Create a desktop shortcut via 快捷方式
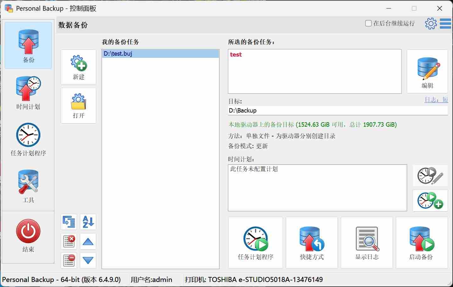Viewport: 453px width, 287px height. click(x=312, y=243)
